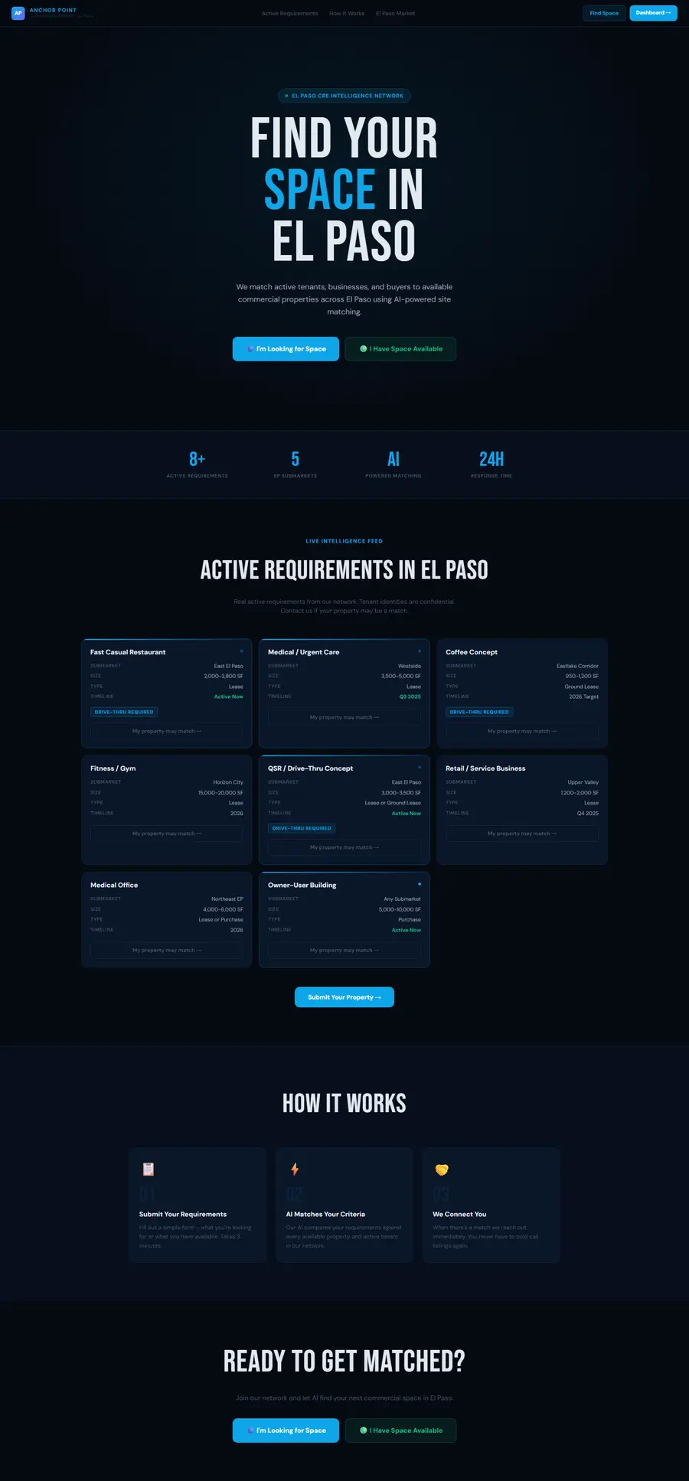Click I Have Space Available in the hero

(400, 349)
